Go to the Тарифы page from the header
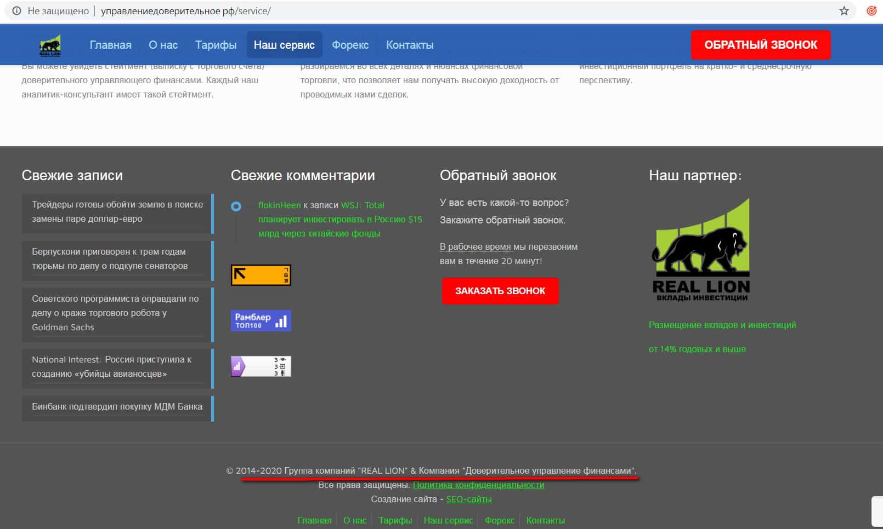 216,45
